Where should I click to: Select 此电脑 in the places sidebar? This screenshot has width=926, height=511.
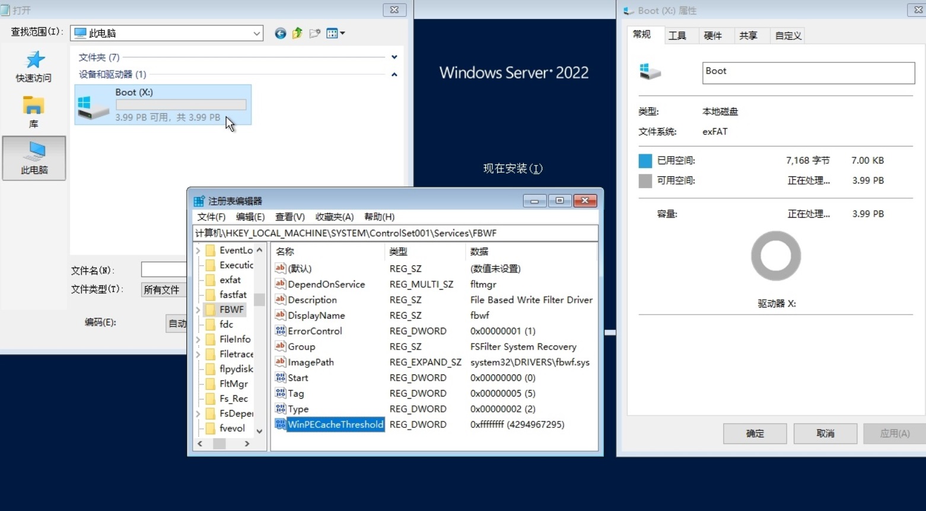point(34,158)
